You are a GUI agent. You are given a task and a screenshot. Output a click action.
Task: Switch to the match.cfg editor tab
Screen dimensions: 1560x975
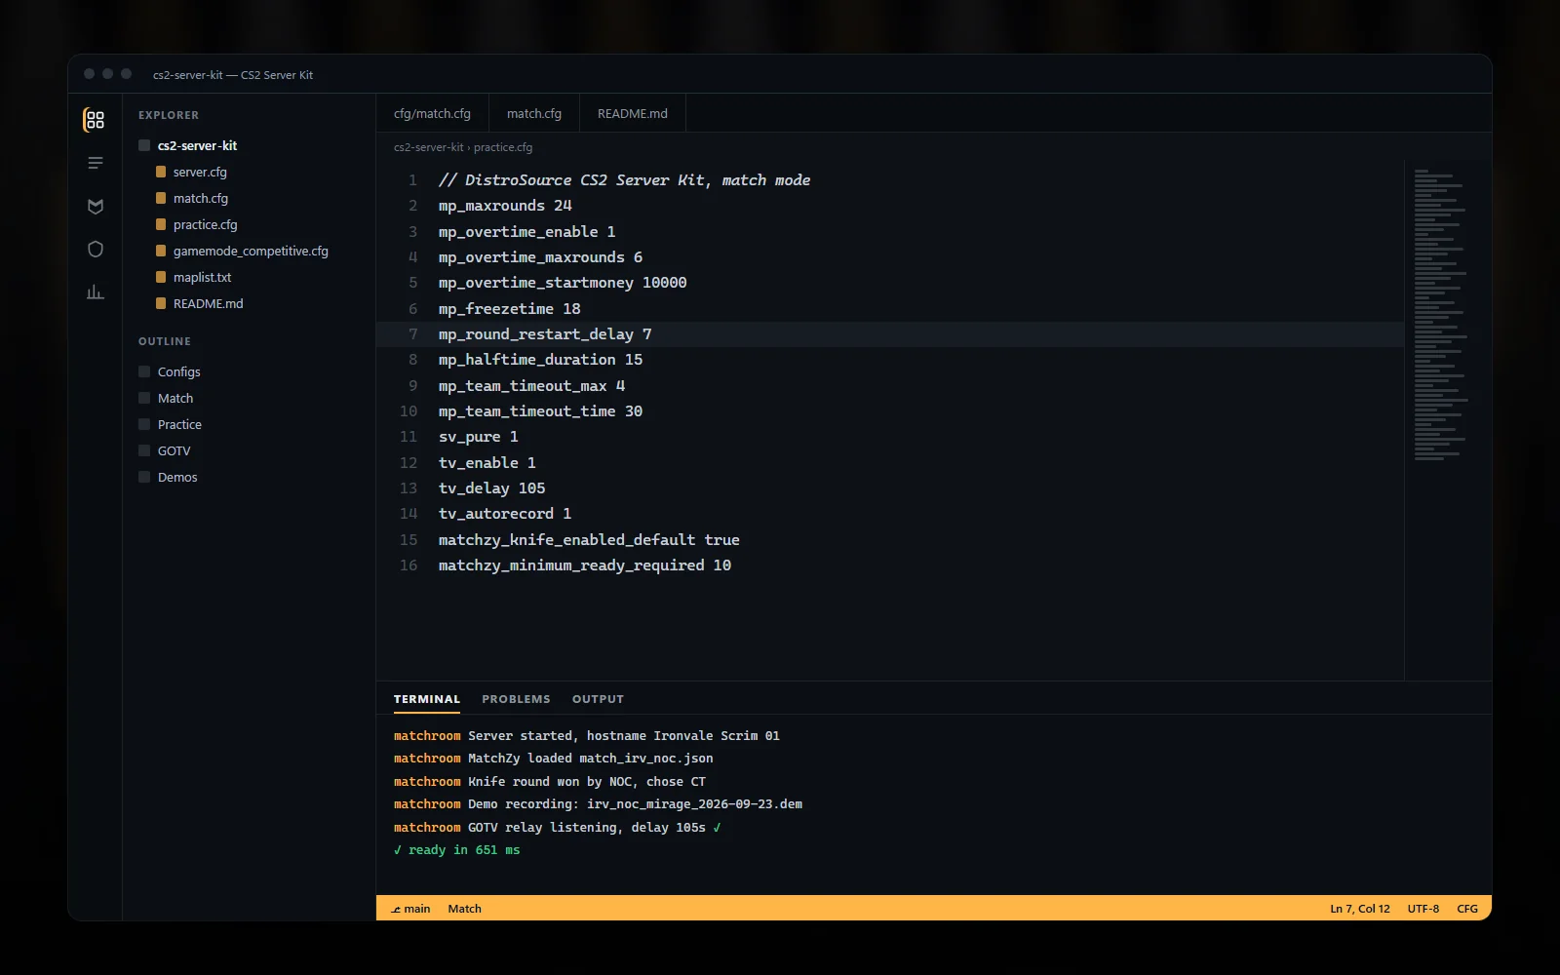click(534, 113)
